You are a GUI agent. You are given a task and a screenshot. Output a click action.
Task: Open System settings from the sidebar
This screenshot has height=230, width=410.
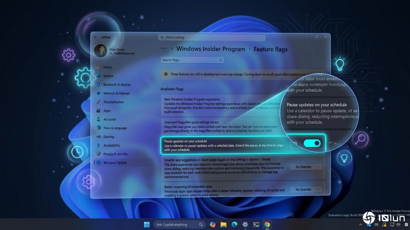pyautogui.click(x=108, y=76)
